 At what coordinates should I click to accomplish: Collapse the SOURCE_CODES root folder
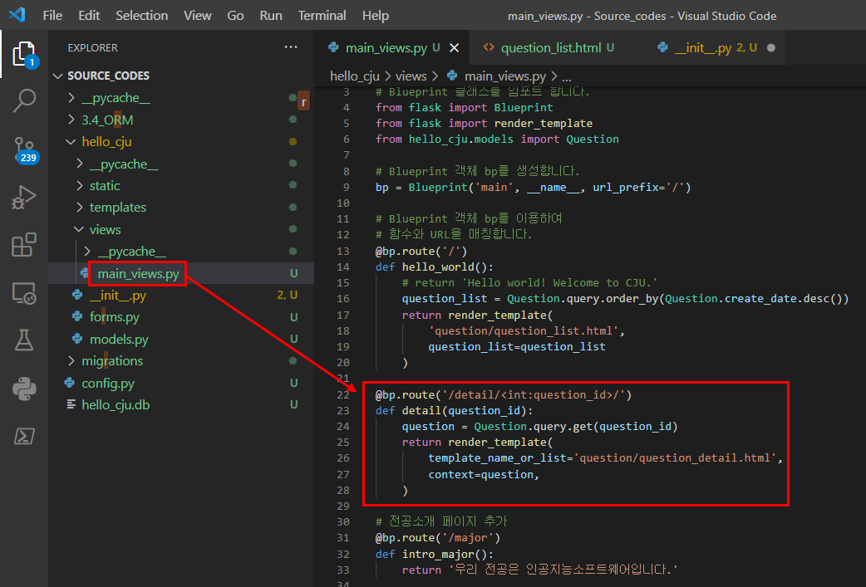[57, 76]
